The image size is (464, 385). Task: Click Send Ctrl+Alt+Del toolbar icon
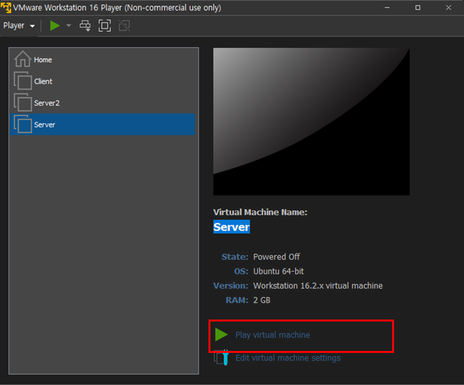point(85,26)
